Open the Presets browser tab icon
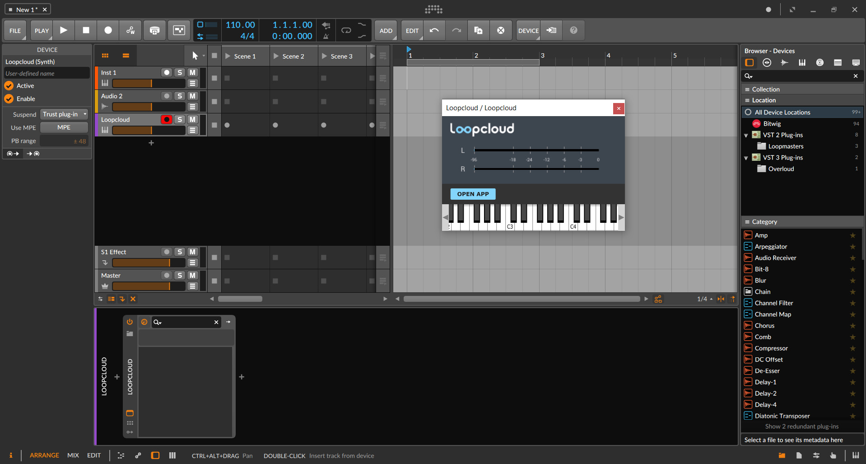This screenshot has width=866, height=464. (767, 62)
